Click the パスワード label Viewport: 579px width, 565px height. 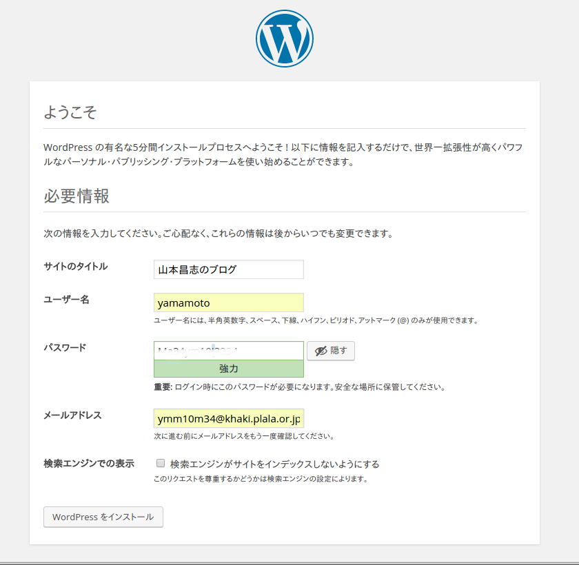click(65, 348)
